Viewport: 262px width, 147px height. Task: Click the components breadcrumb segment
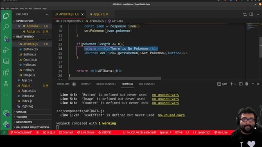tap(72, 21)
